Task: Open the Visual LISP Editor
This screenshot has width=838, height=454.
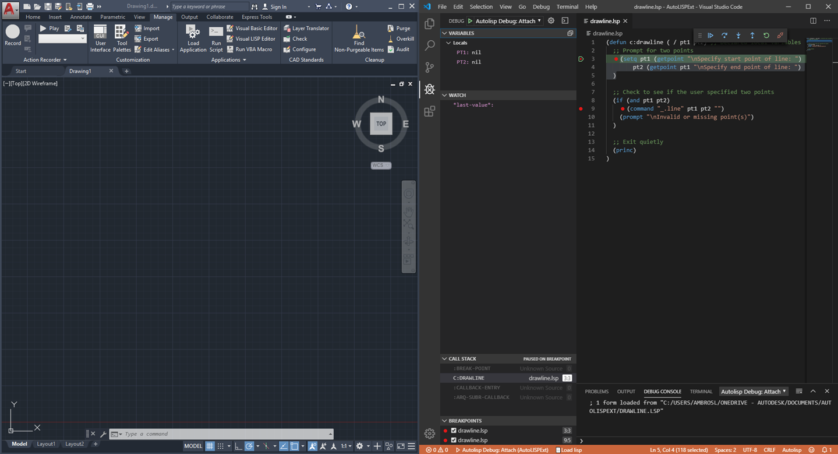Action: 251,38
